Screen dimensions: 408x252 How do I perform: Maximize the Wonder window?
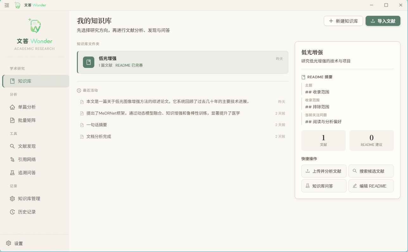click(386, 5)
